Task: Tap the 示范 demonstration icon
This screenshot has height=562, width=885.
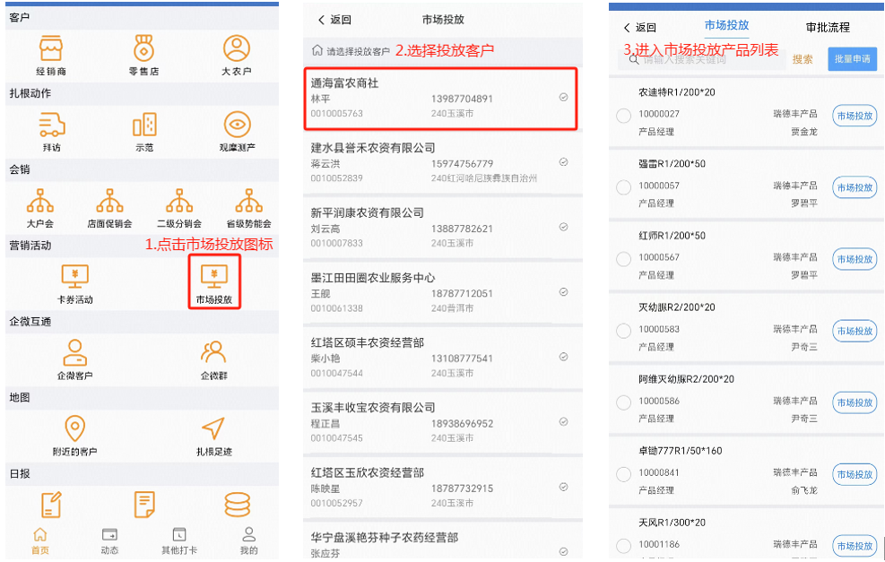Action: [144, 125]
